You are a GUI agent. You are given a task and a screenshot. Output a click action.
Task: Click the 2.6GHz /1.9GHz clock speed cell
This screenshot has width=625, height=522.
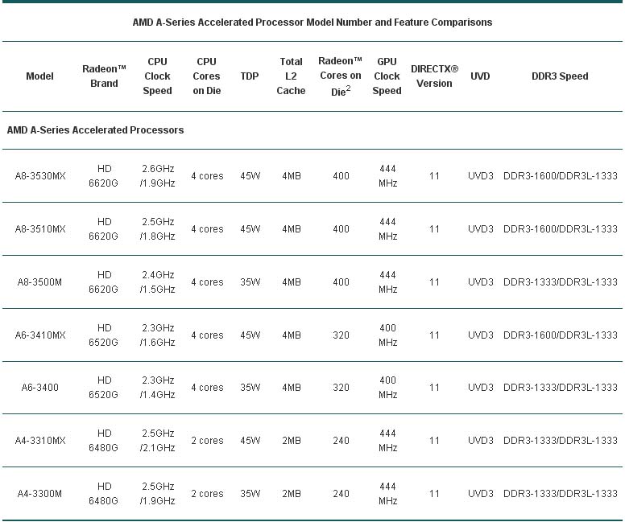[x=157, y=176]
